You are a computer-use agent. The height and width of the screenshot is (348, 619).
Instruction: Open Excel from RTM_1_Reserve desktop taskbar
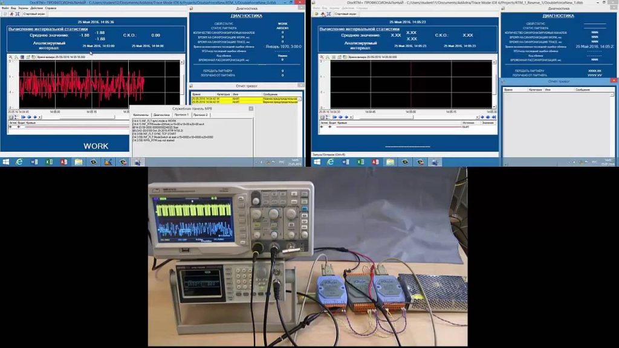click(360, 162)
